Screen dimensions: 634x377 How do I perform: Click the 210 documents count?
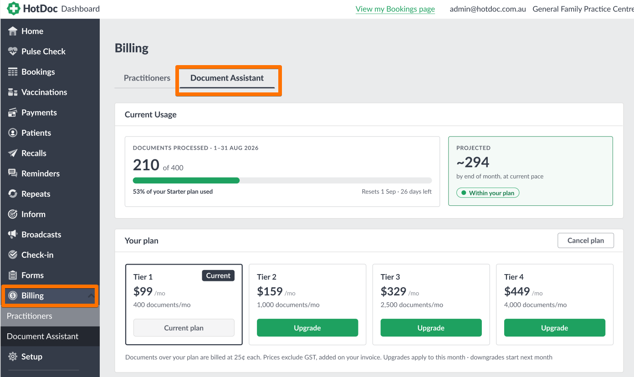[146, 165]
